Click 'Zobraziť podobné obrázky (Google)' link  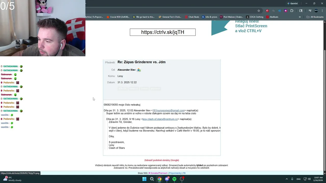tap(162, 160)
